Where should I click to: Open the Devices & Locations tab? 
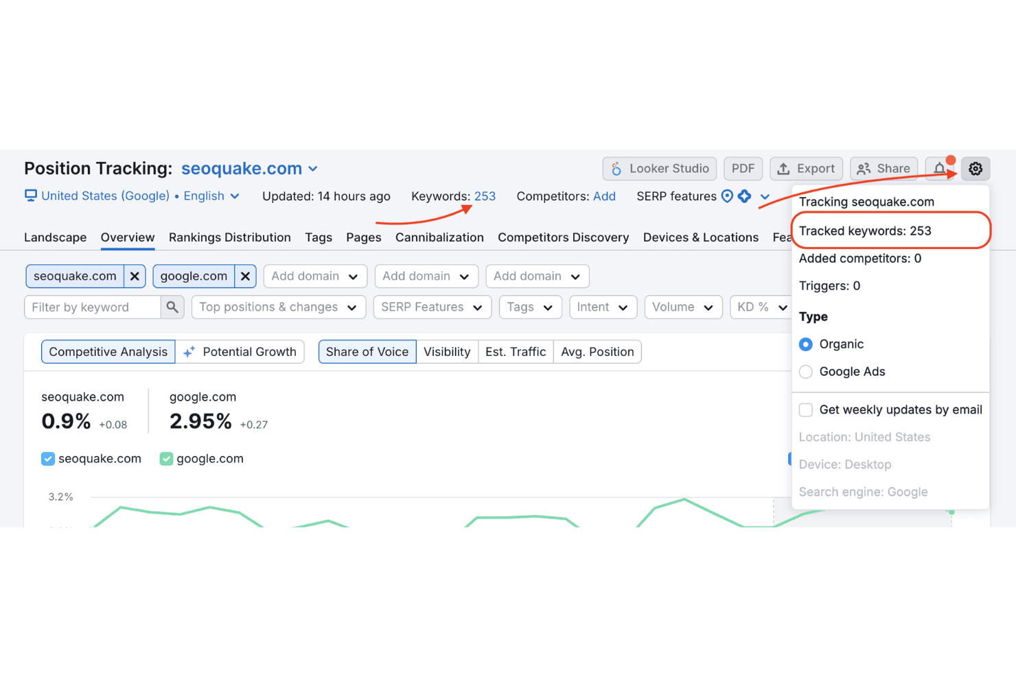701,237
